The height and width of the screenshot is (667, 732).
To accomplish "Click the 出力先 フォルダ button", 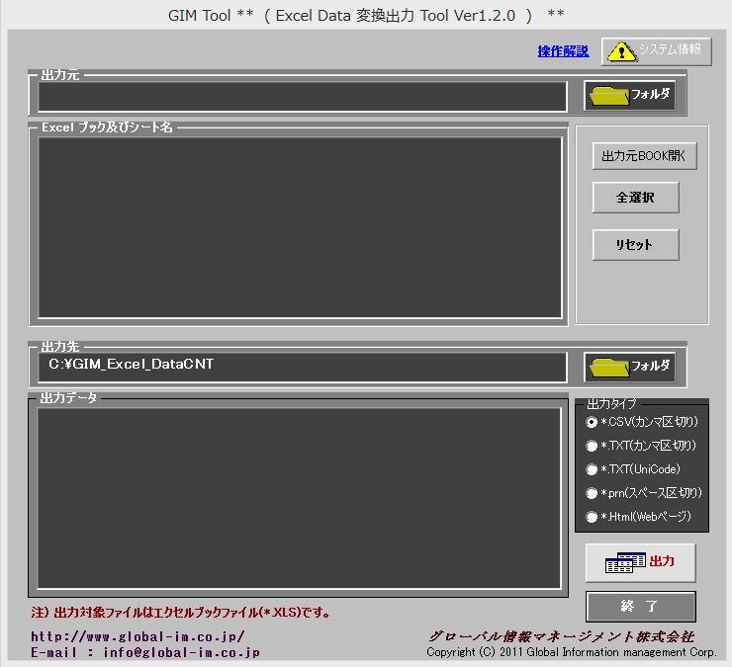I will [x=630, y=367].
